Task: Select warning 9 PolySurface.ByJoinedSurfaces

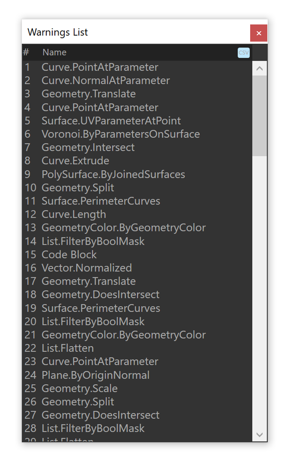Action: 113,174
